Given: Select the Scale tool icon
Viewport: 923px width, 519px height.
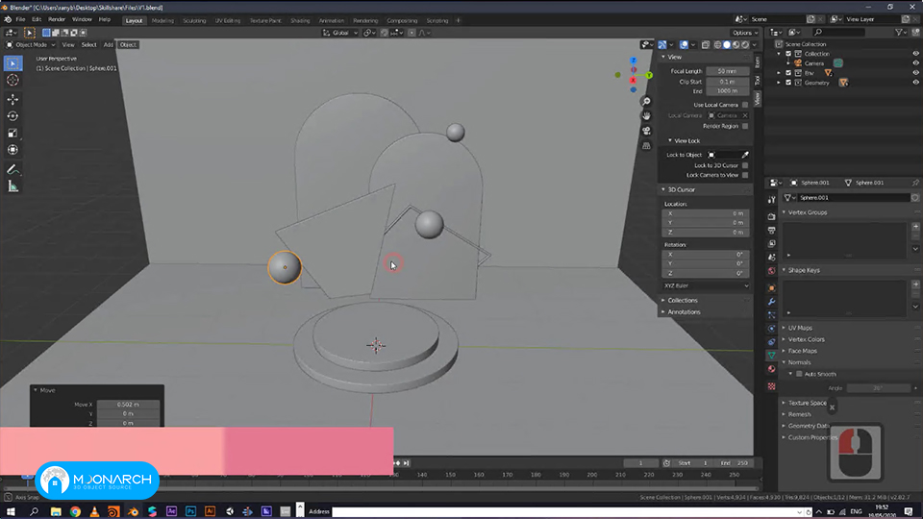Looking at the screenshot, I should pos(12,133).
